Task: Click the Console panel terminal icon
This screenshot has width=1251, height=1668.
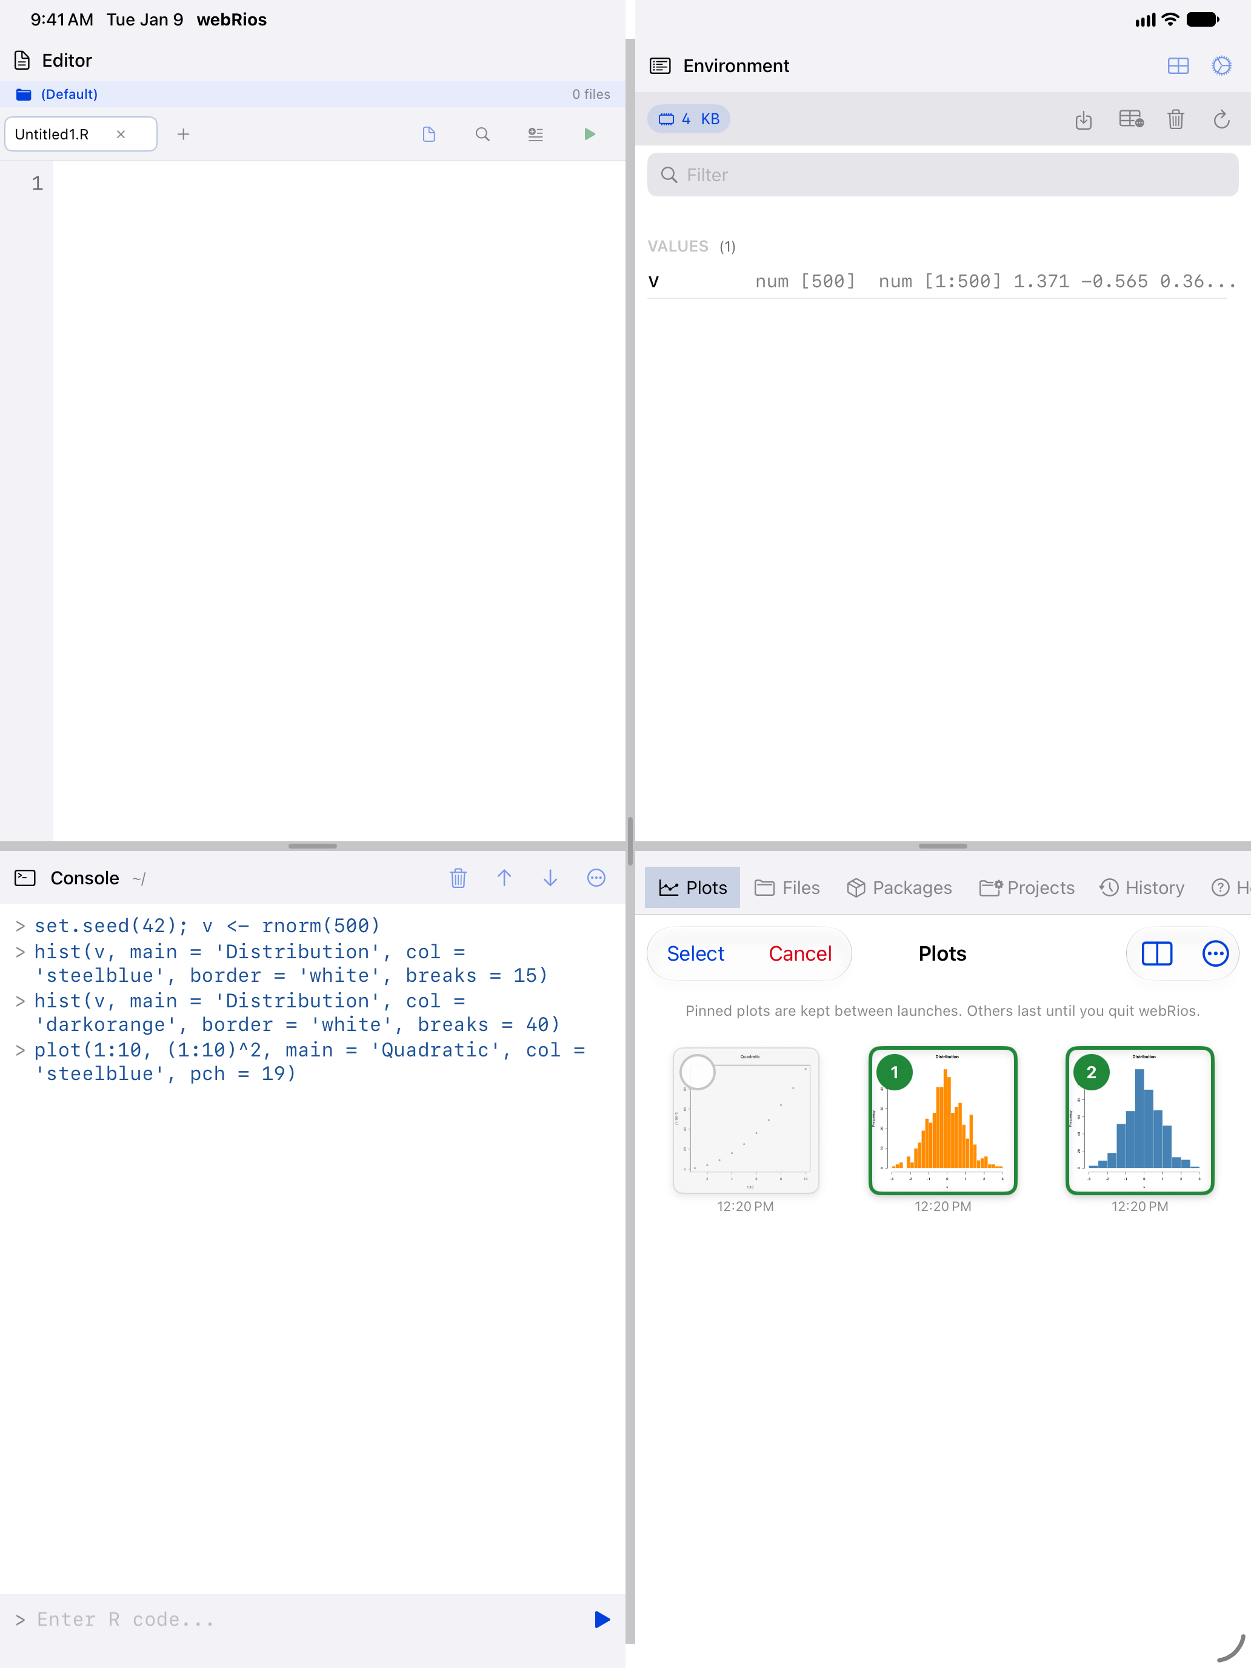Action: pos(25,878)
